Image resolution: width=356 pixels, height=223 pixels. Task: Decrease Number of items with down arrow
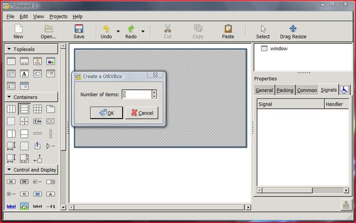click(154, 97)
